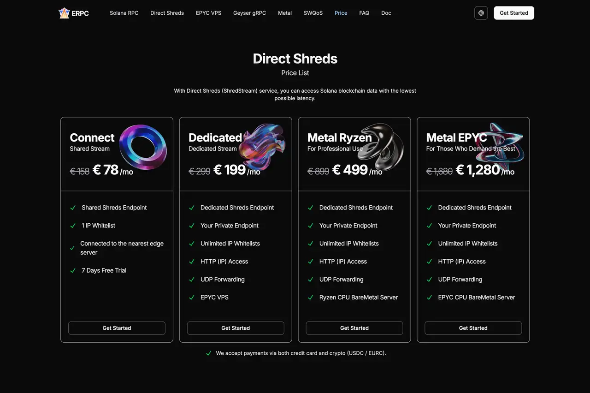Click checkmark beside Shared Shreds Endpoint
This screenshot has height=393, width=590.
pos(73,208)
